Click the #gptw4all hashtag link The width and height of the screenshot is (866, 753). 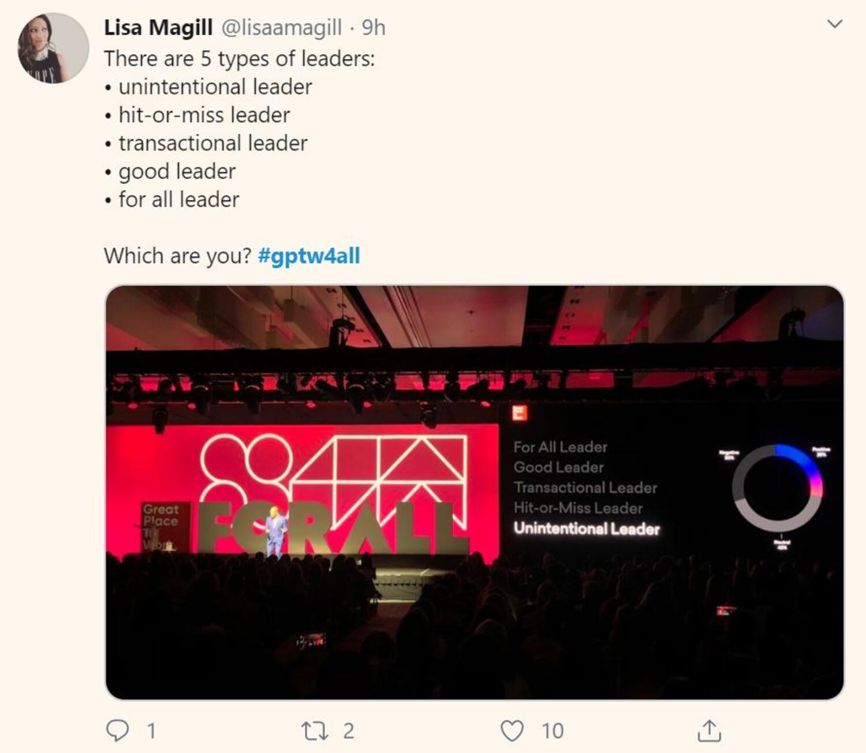(x=309, y=256)
